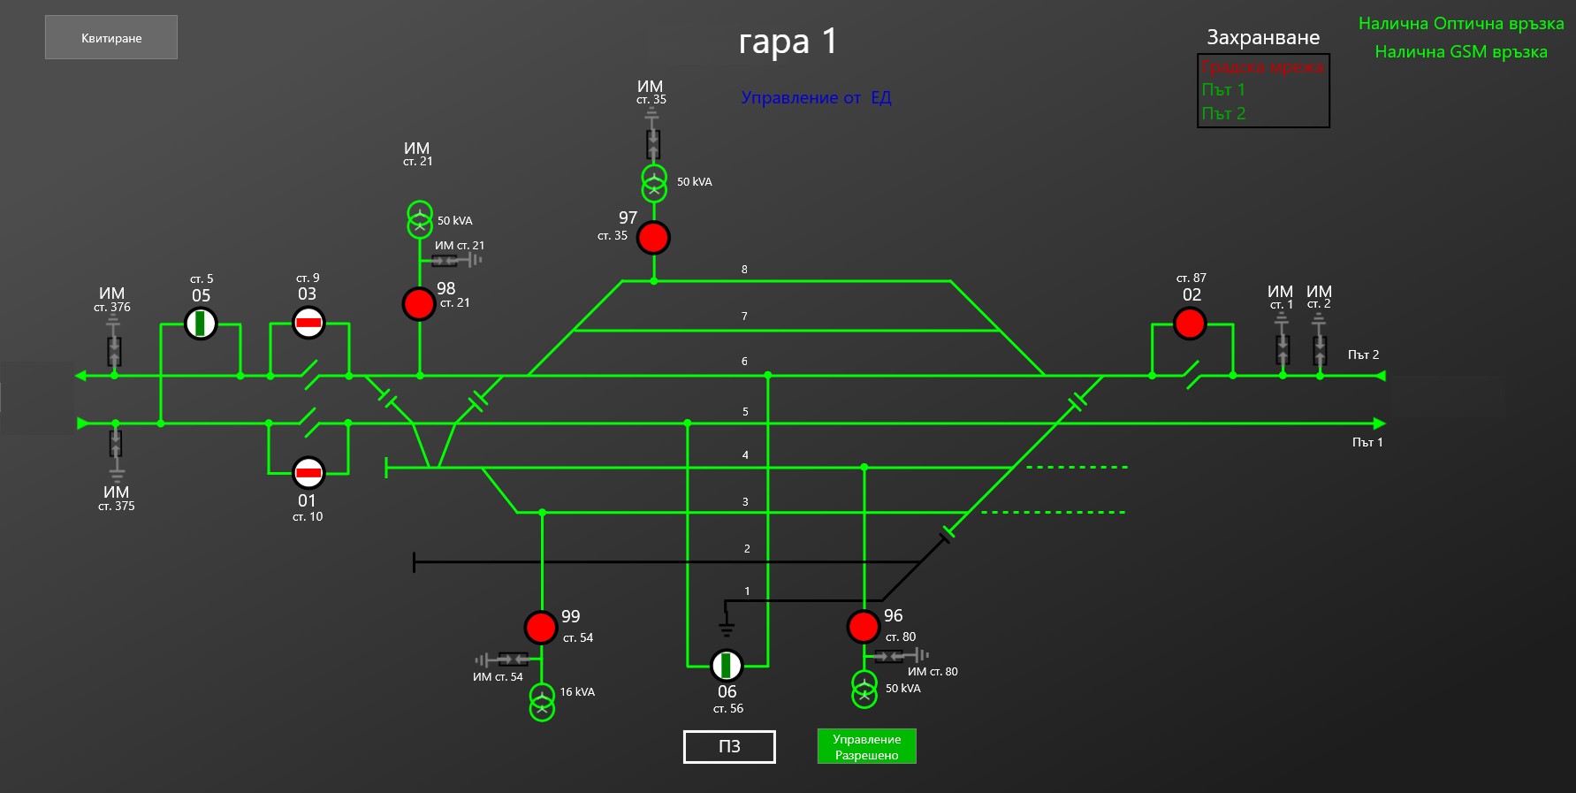Select red circuit breaker 97

(x=653, y=238)
